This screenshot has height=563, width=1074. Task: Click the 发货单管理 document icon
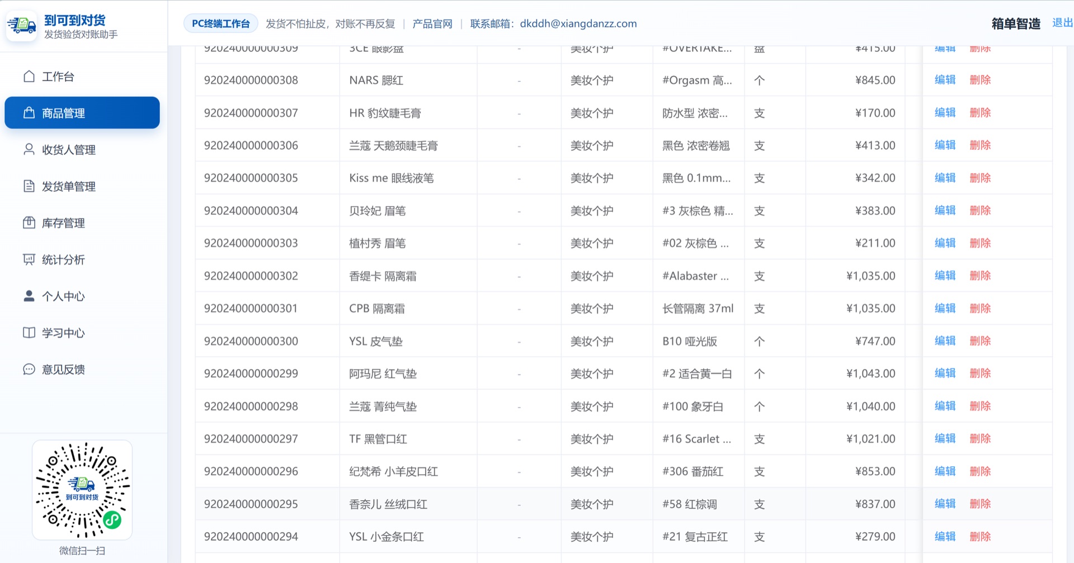(29, 186)
